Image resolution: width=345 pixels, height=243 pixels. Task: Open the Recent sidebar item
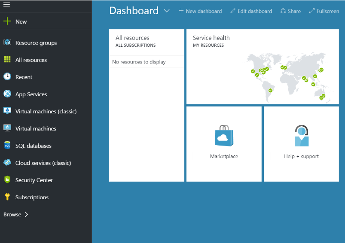point(24,77)
